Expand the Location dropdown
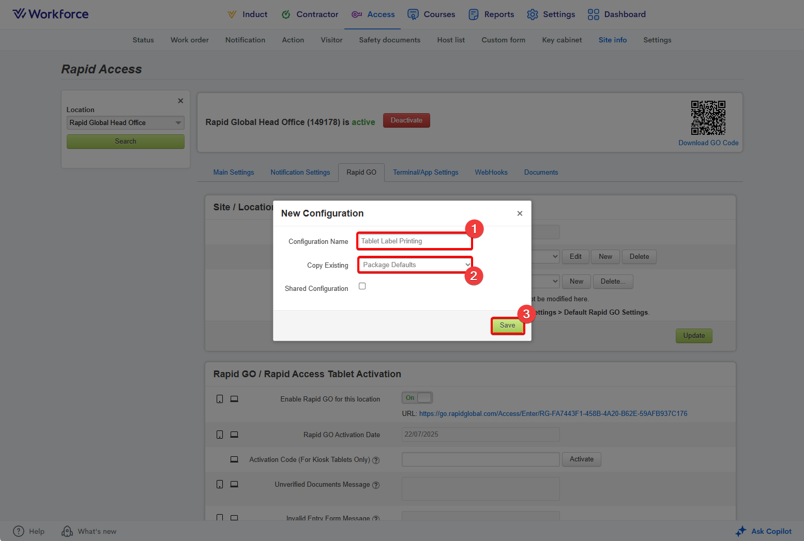The height and width of the screenshot is (541, 804). tap(126, 122)
